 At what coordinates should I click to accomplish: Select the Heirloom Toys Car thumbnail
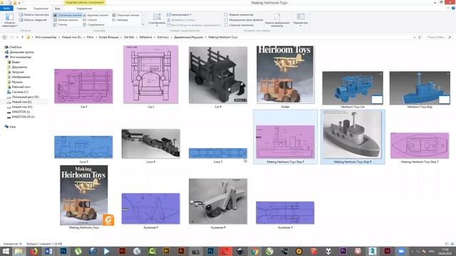(353, 88)
